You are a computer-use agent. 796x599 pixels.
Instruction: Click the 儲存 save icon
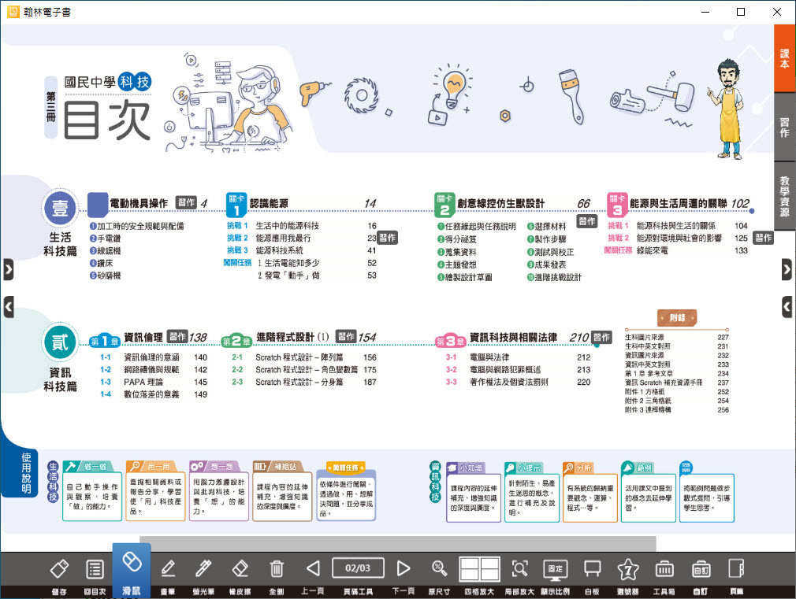click(58, 570)
